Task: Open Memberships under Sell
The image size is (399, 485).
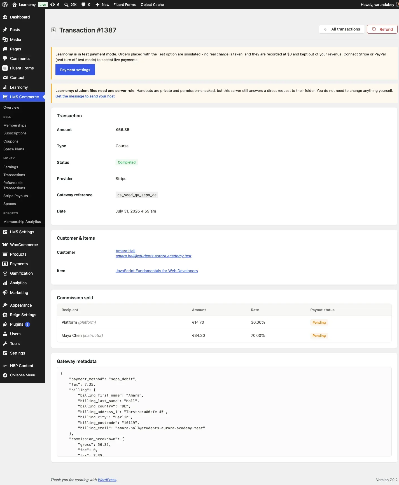Action: coord(15,125)
